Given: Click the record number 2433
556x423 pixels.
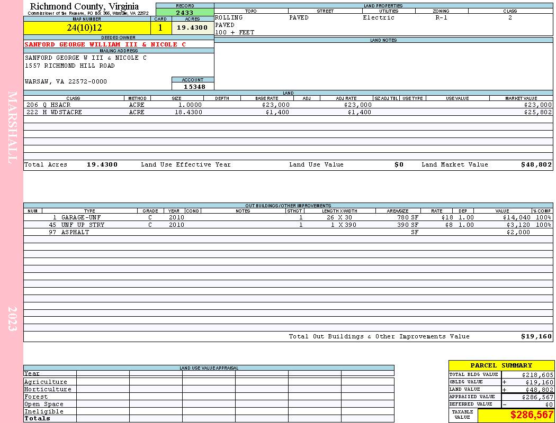Looking at the screenshot, I should [185, 12].
